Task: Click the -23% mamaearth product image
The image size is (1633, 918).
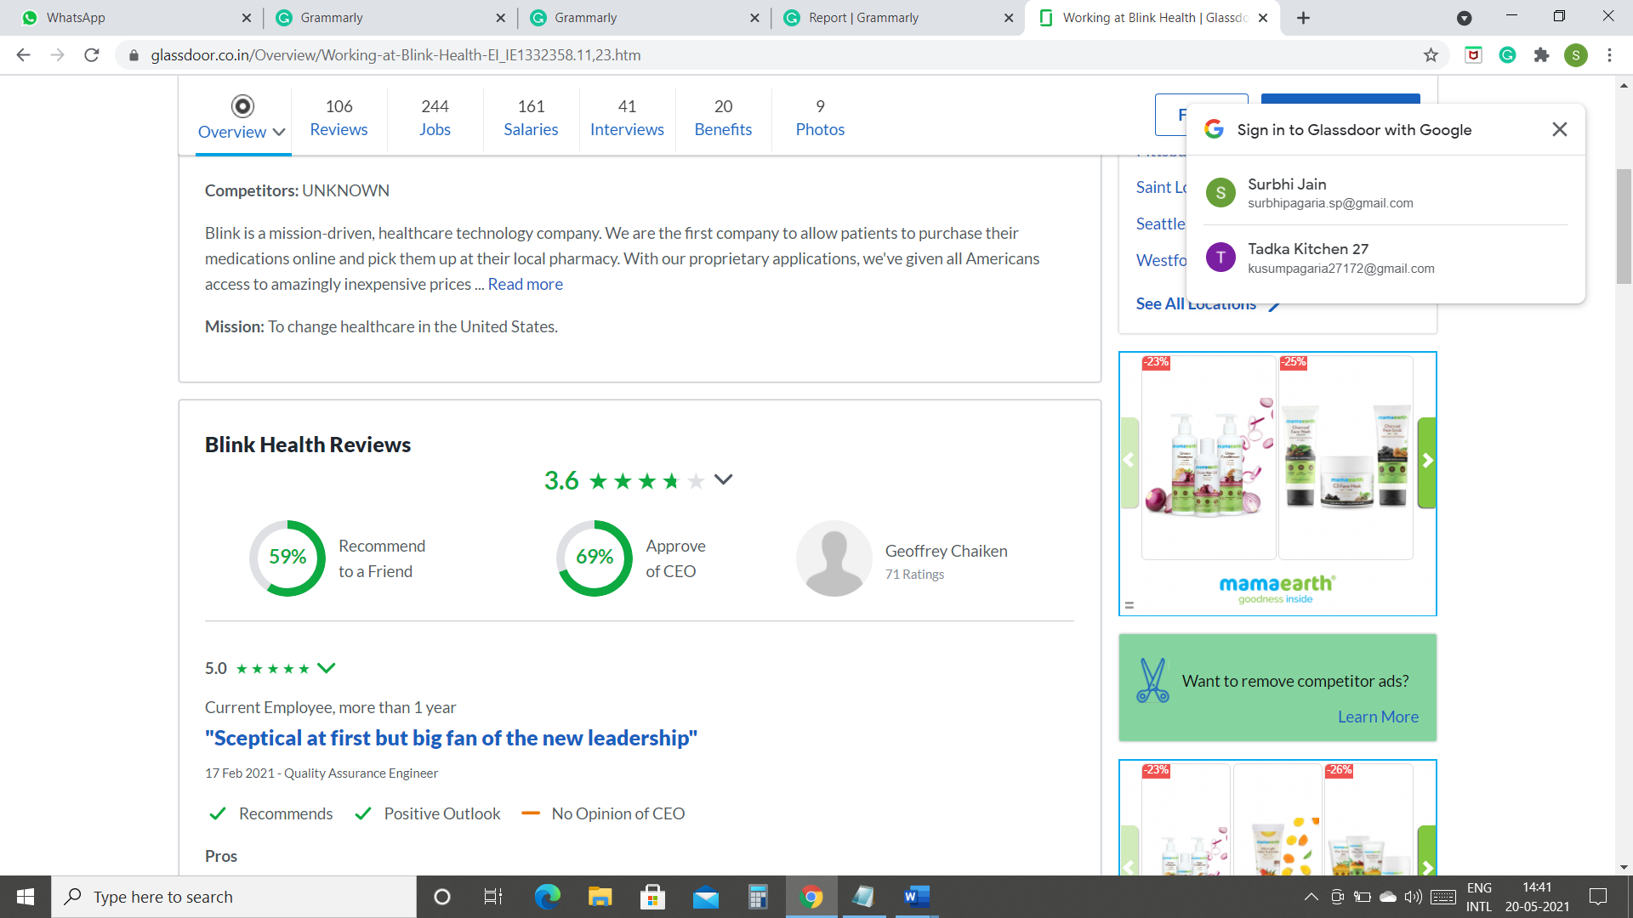Action: pos(1209,457)
